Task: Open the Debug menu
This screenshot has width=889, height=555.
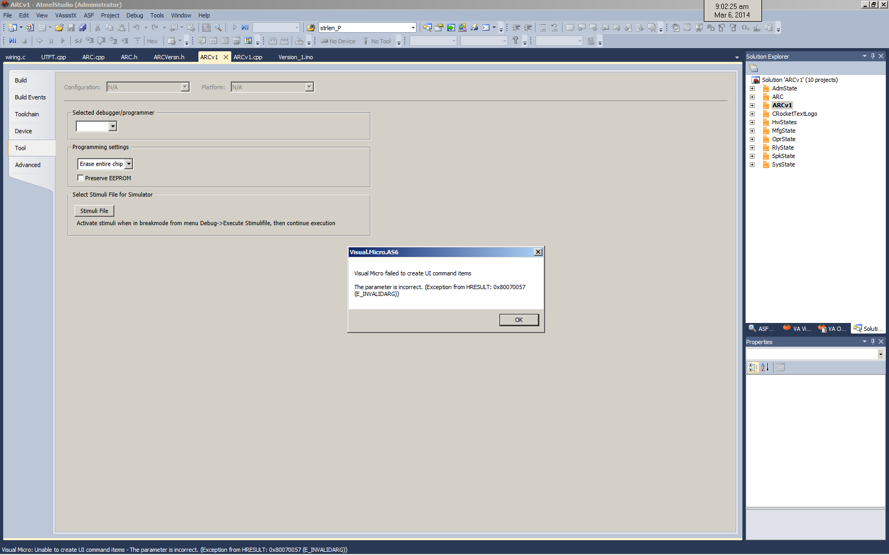Action: pos(134,15)
